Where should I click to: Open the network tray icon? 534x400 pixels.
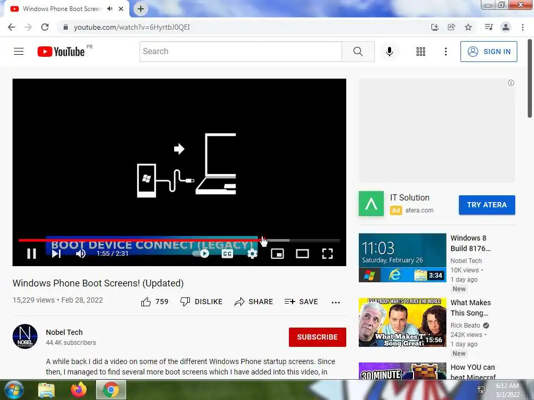coord(481,390)
